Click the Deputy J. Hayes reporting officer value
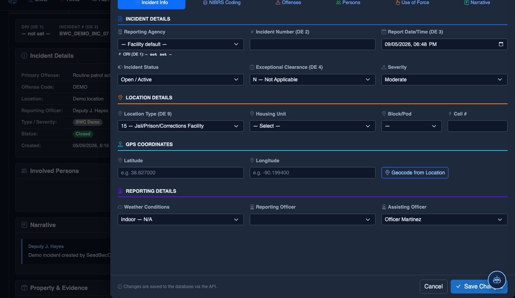 (90, 111)
